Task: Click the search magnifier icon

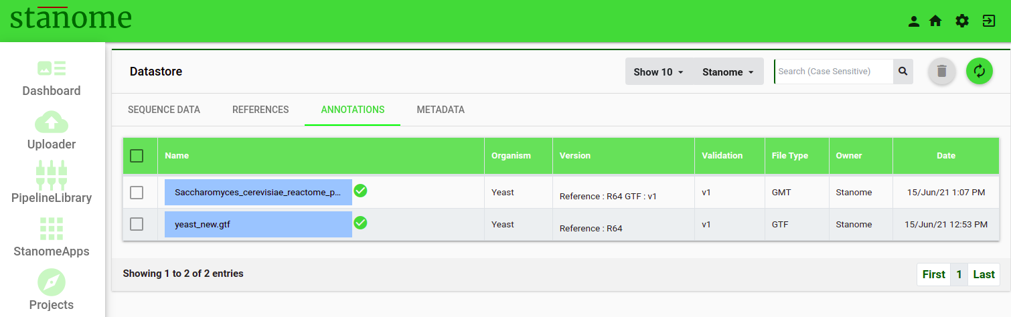Action: (903, 72)
